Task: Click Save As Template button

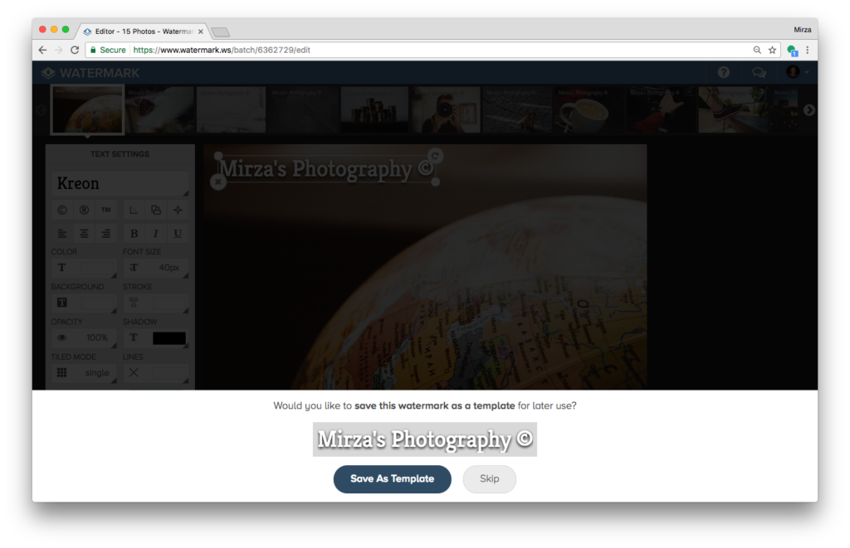Action: [x=392, y=478]
